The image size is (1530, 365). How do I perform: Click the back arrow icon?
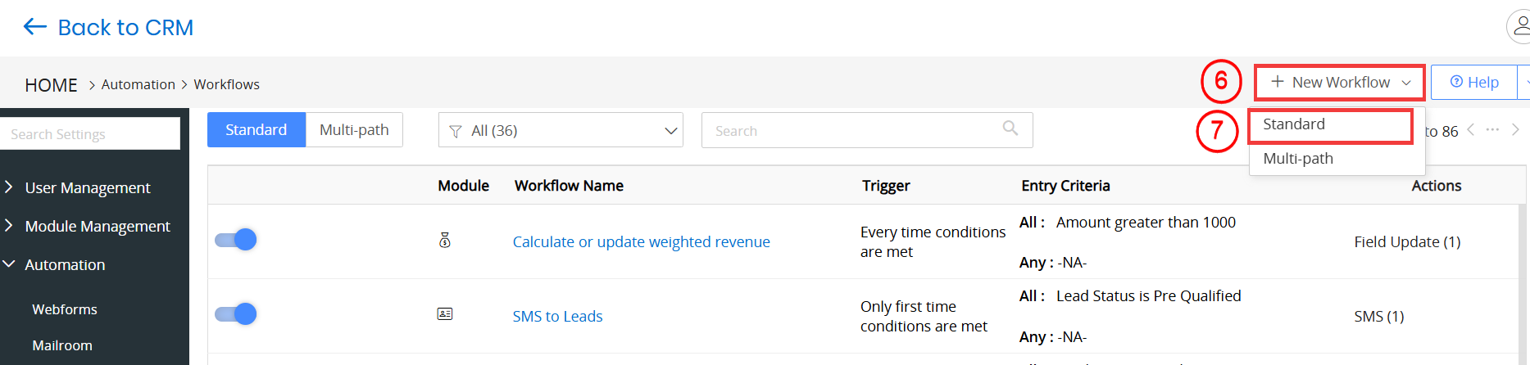pos(35,27)
